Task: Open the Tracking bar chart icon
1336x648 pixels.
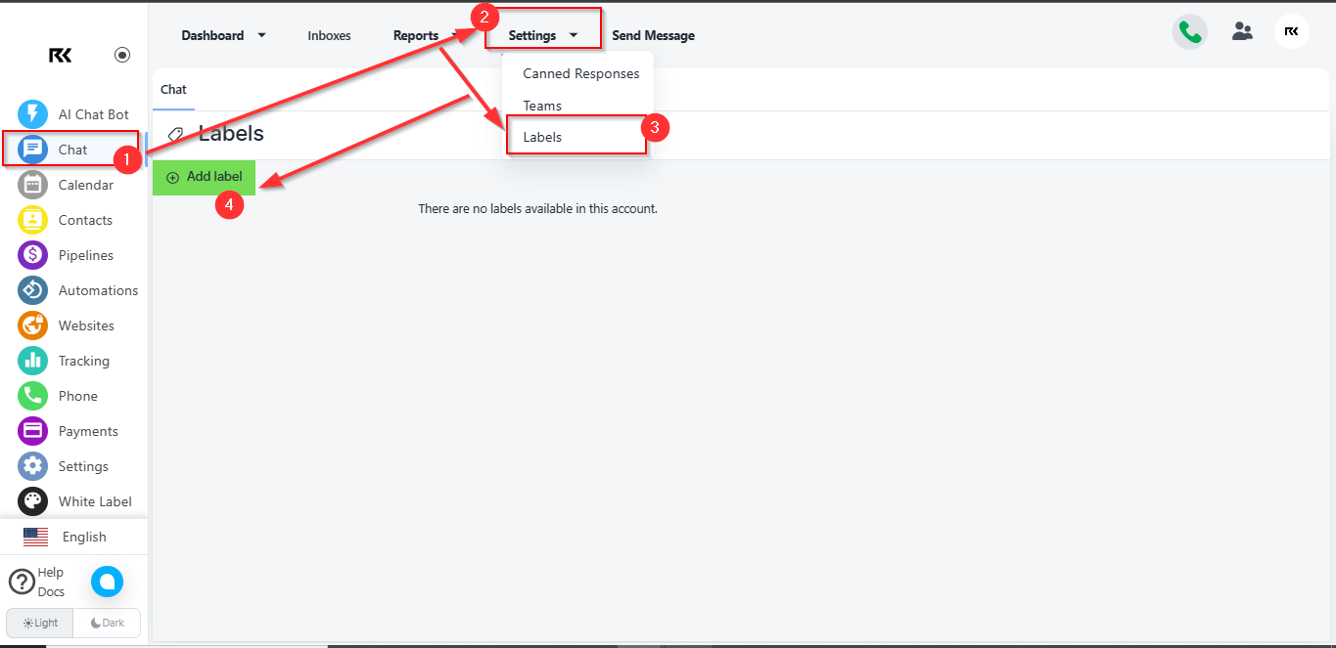Action: [32, 361]
